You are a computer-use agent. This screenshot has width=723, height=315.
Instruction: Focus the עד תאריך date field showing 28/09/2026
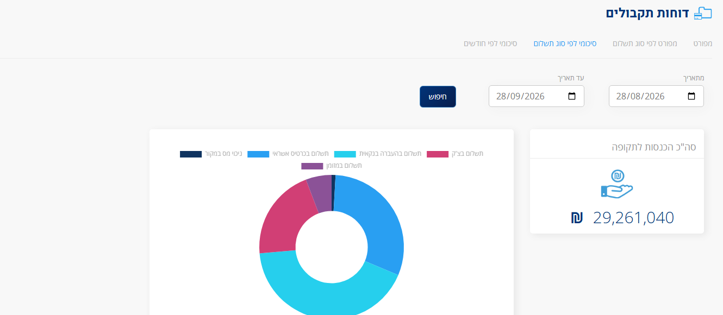(537, 96)
